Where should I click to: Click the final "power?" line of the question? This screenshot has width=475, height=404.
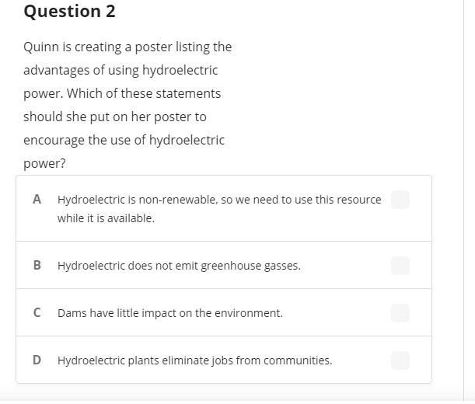[x=44, y=163]
